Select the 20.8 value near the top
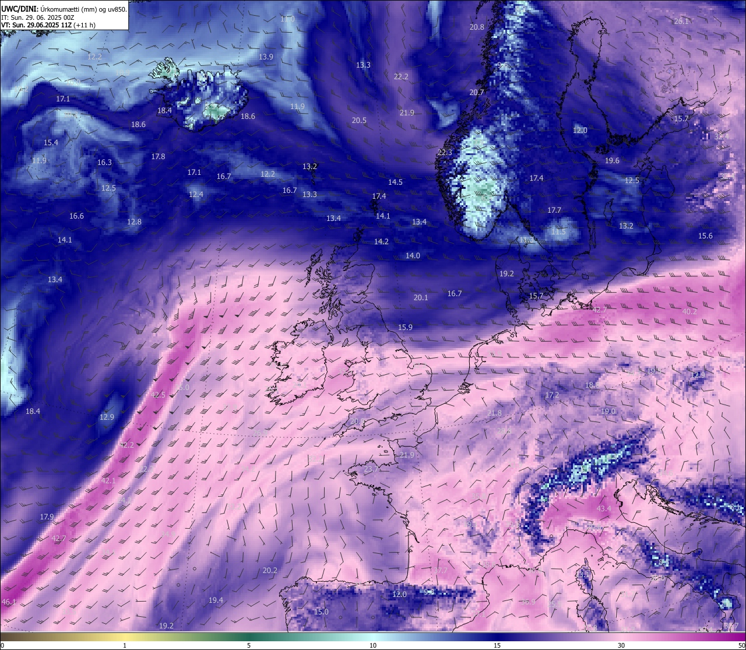Screen dimensions: 746x650 click(477, 27)
